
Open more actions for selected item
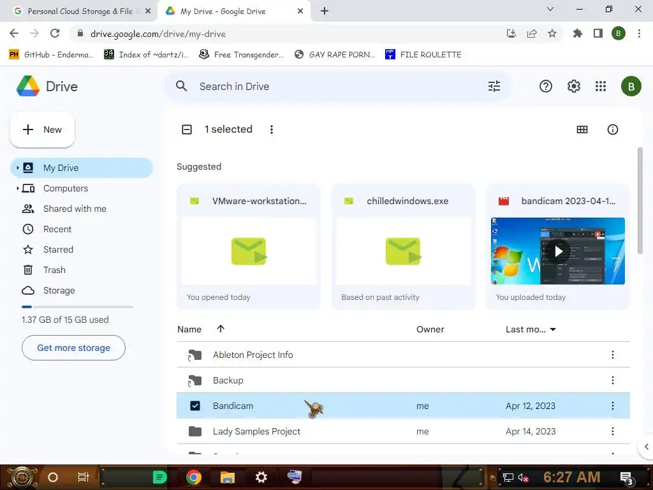coord(272,130)
